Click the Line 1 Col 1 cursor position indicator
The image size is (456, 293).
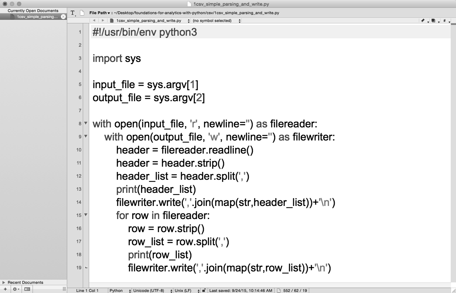87,291
